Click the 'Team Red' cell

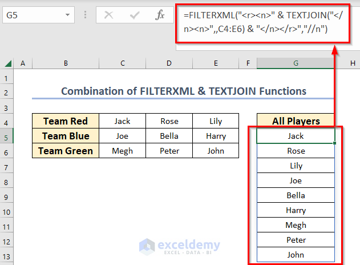[x=66, y=121]
